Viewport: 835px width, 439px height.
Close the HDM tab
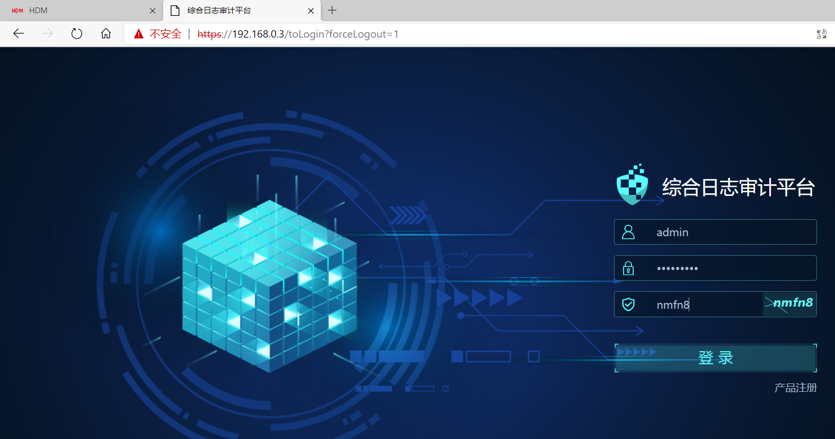[153, 11]
